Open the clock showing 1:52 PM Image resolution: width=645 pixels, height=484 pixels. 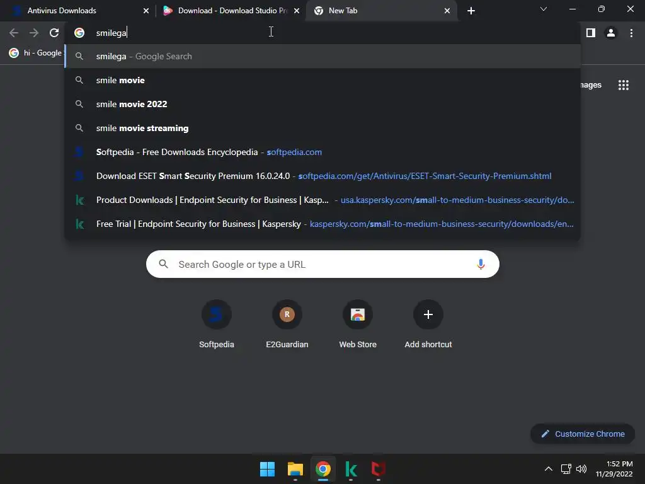click(614, 469)
